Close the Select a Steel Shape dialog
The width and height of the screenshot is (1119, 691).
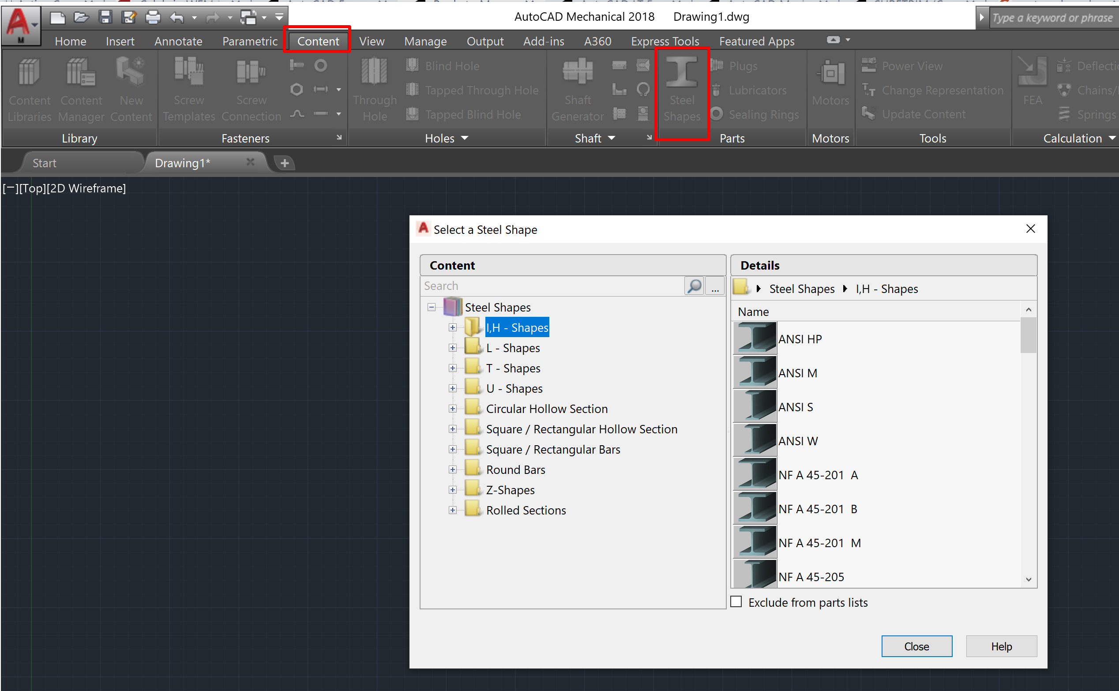tap(1031, 229)
